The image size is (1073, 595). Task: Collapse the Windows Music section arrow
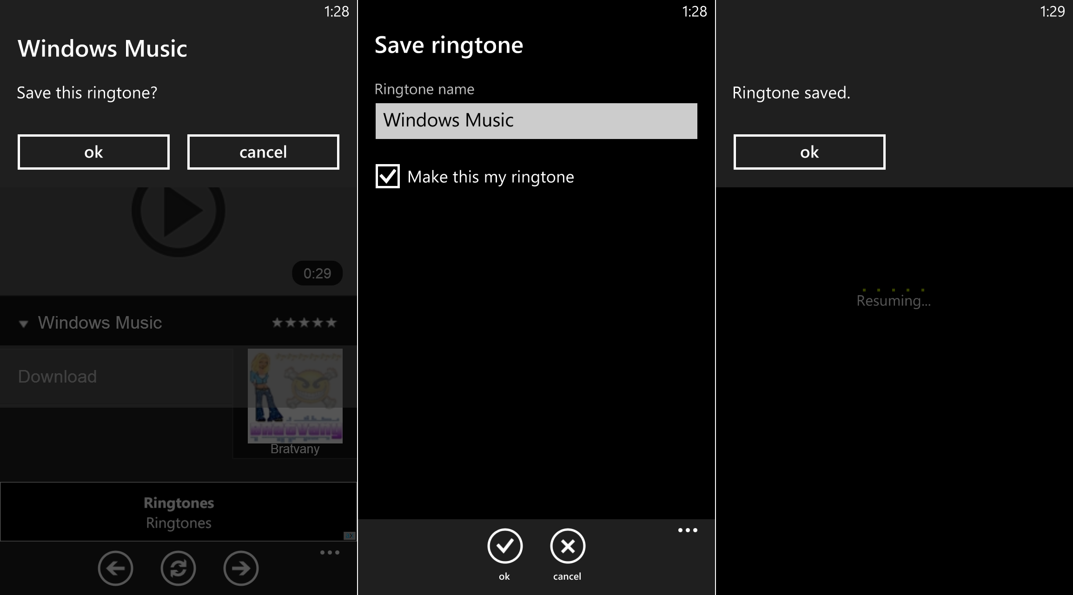tap(23, 324)
